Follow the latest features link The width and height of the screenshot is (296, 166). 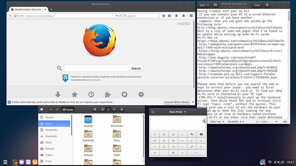click(x=93, y=80)
